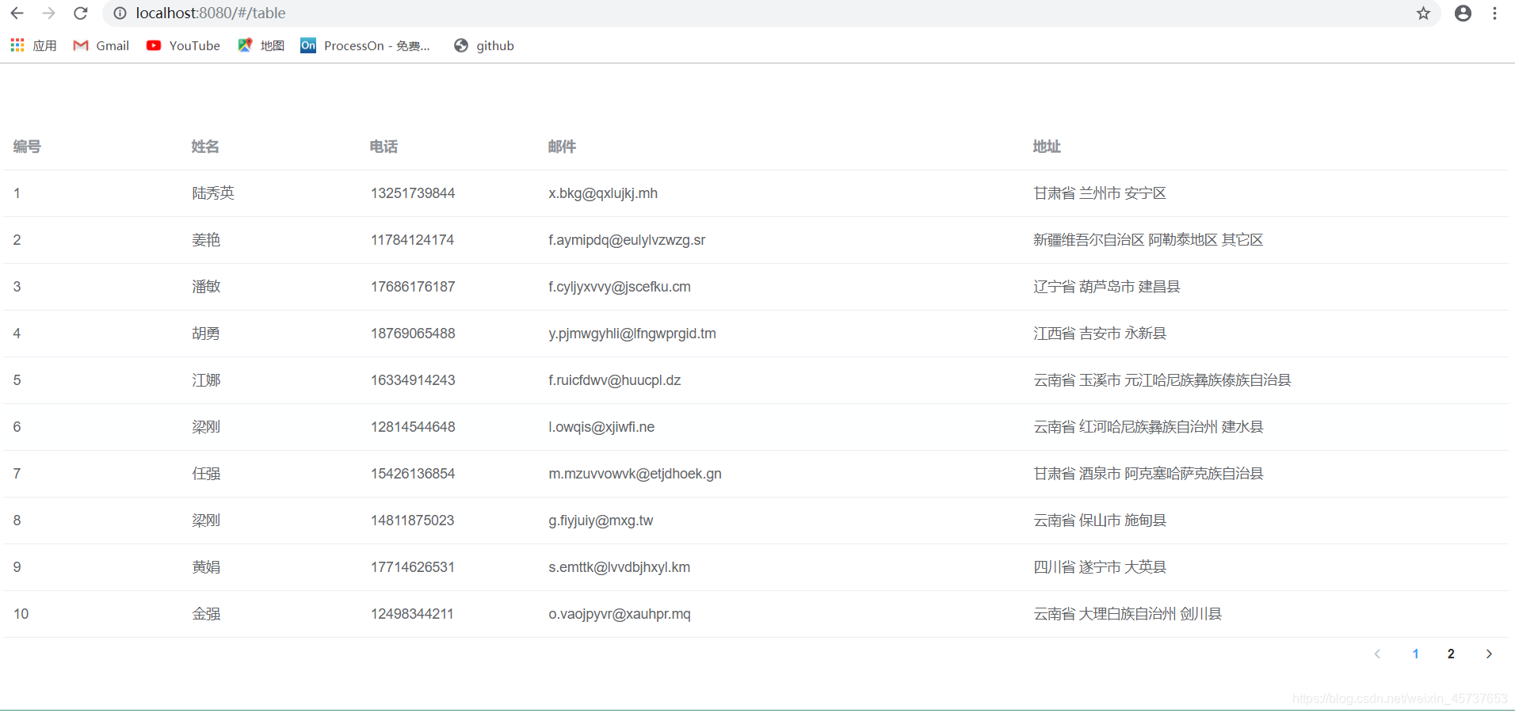The width and height of the screenshot is (1515, 713).
Task: Click the address 云南省 大理白族自治州 剑川县
Action: click(1128, 614)
